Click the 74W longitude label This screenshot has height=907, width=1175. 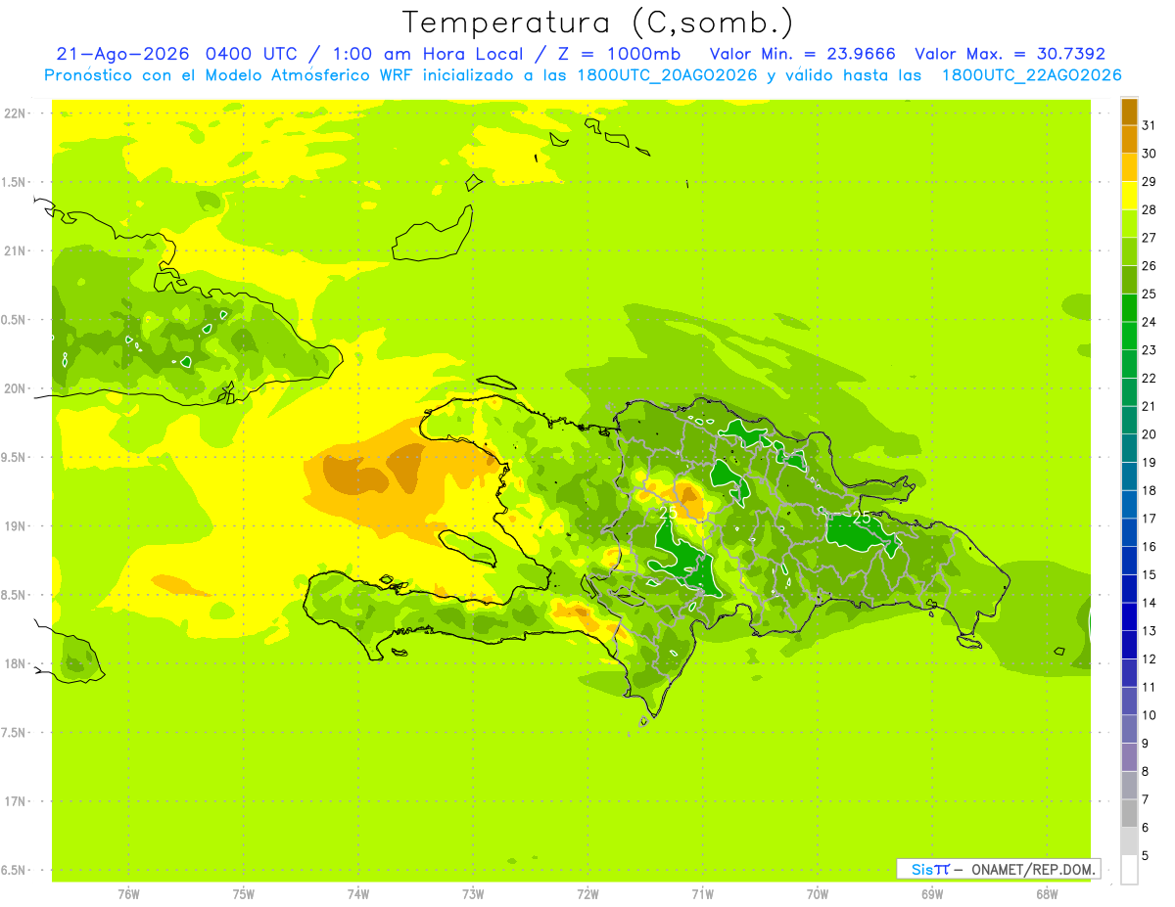tap(358, 893)
